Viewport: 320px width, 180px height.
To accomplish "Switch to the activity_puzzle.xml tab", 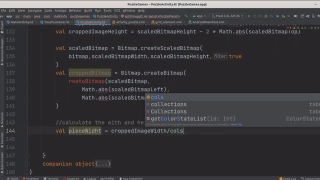I will [x=130, y=22].
